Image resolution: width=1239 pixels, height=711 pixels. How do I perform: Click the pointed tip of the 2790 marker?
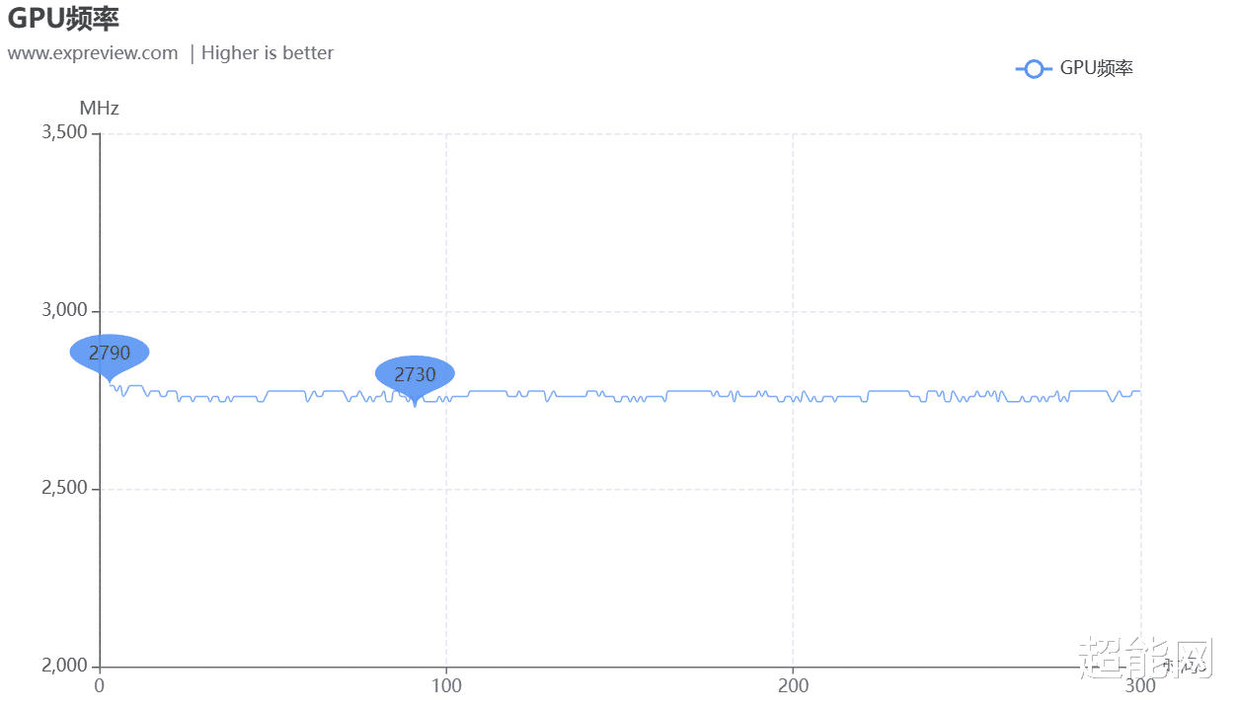tap(109, 381)
